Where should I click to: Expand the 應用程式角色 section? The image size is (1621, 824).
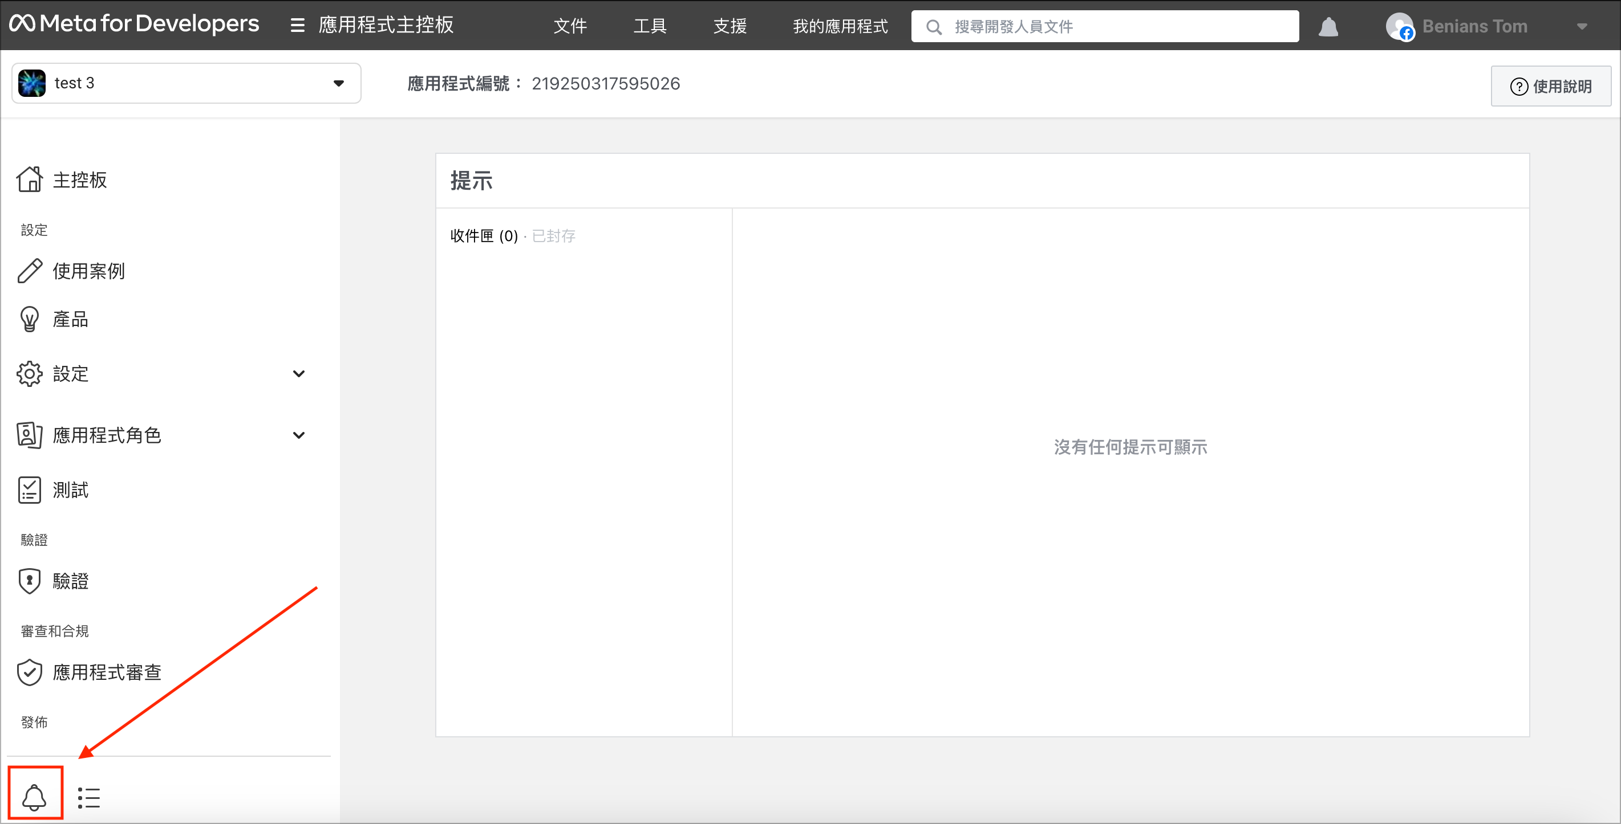coord(298,435)
